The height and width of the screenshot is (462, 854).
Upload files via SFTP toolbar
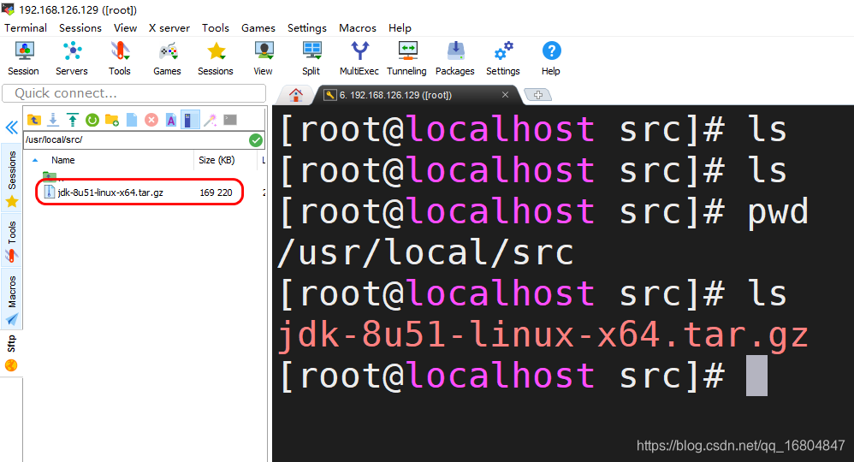[x=73, y=120]
